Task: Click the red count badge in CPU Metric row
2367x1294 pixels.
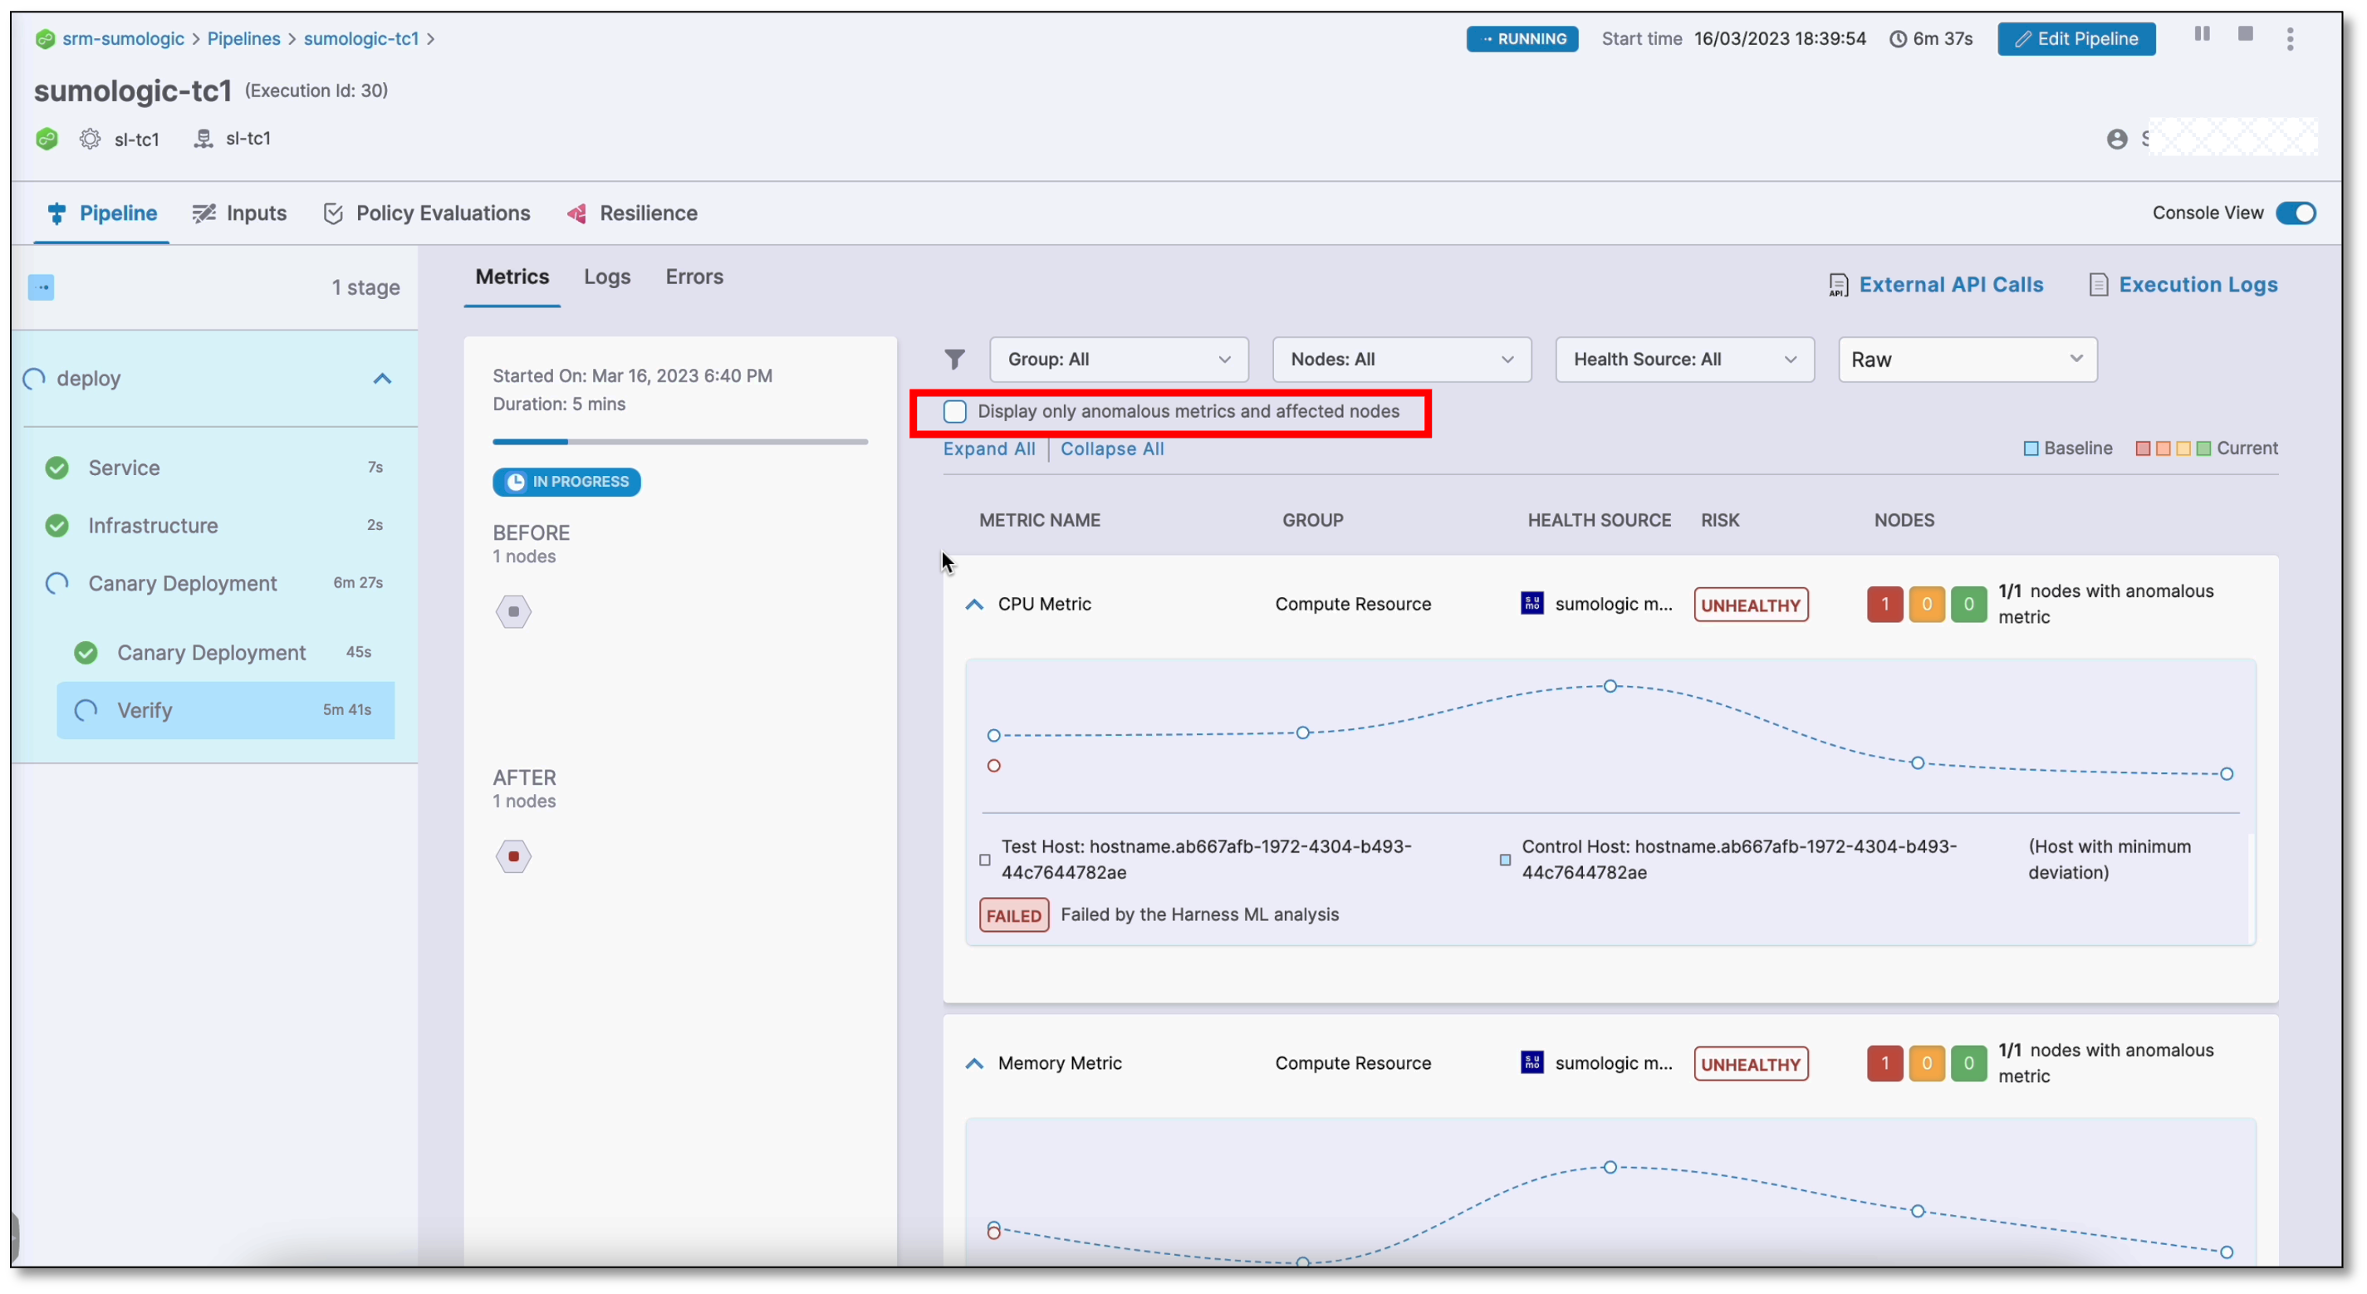Action: coord(1884,605)
